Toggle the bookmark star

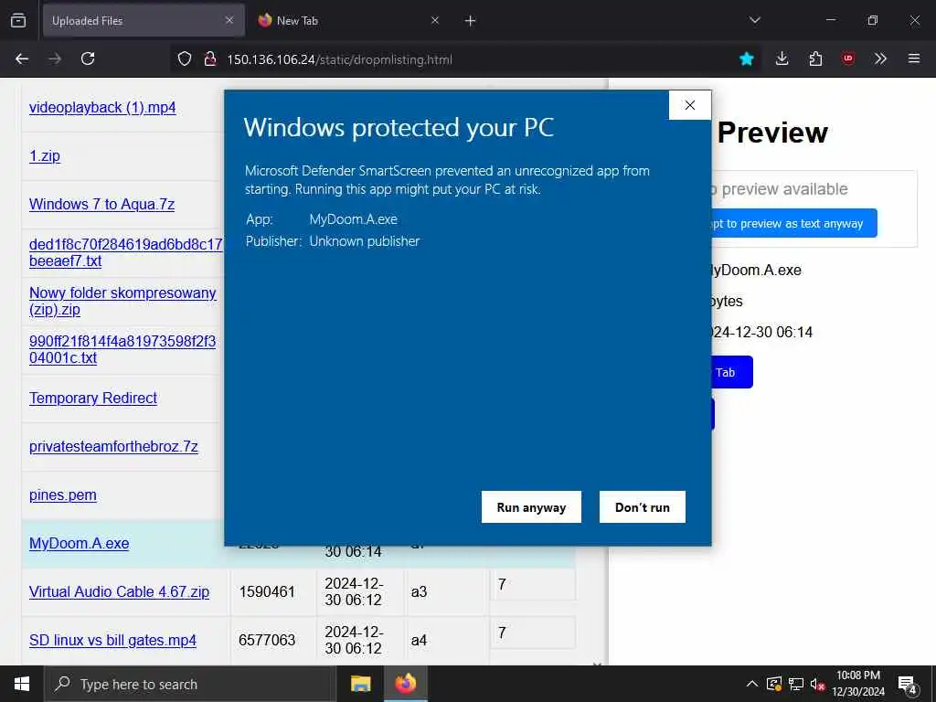tap(746, 58)
